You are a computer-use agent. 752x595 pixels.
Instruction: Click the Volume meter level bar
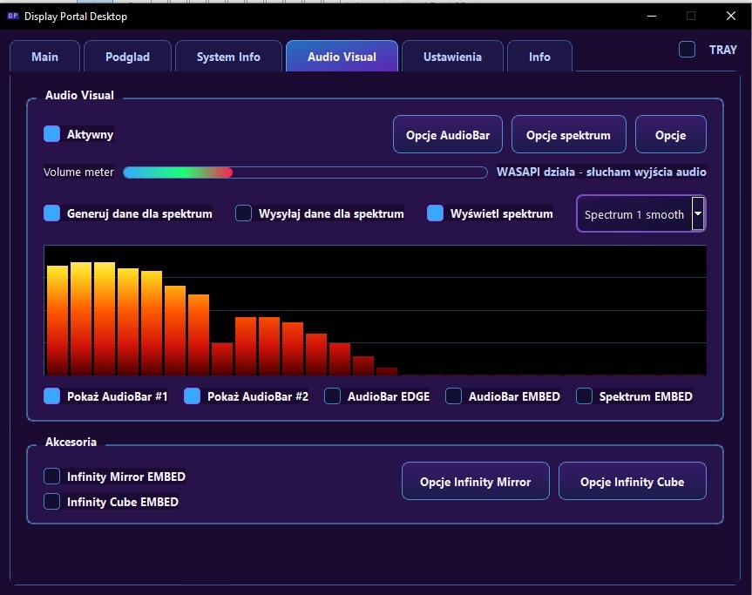click(x=305, y=172)
